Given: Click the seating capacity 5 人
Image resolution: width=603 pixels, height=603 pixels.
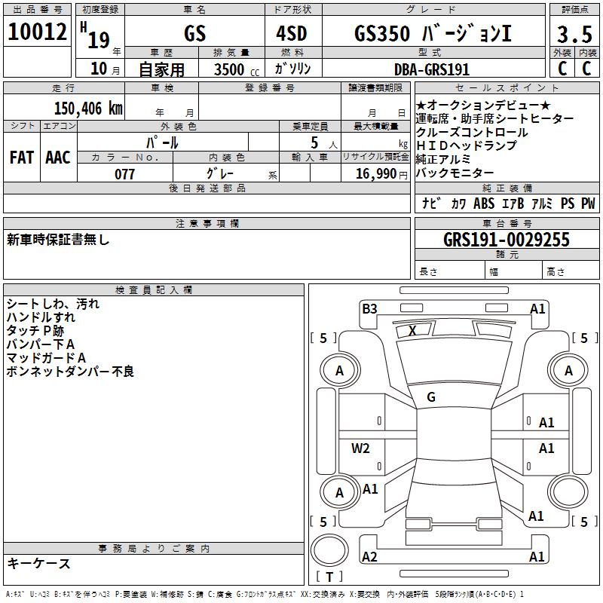Looking at the screenshot, I should point(323,143).
